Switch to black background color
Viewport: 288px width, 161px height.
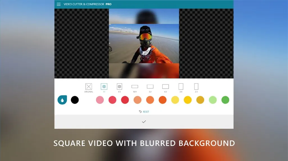click(x=75, y=100)
